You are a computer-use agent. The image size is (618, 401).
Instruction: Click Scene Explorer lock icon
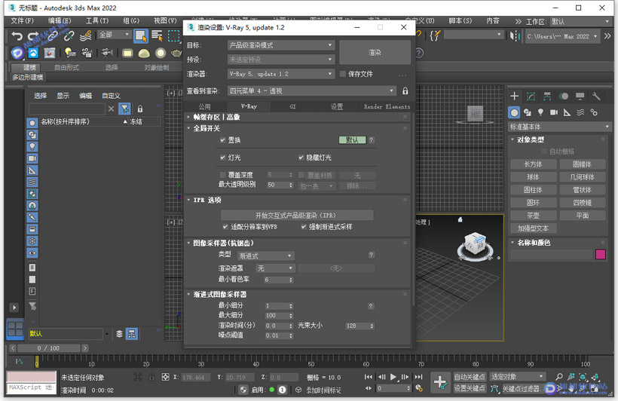pos(140,109)
